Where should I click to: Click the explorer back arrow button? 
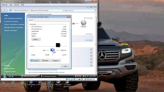click(x=3, y=10)
